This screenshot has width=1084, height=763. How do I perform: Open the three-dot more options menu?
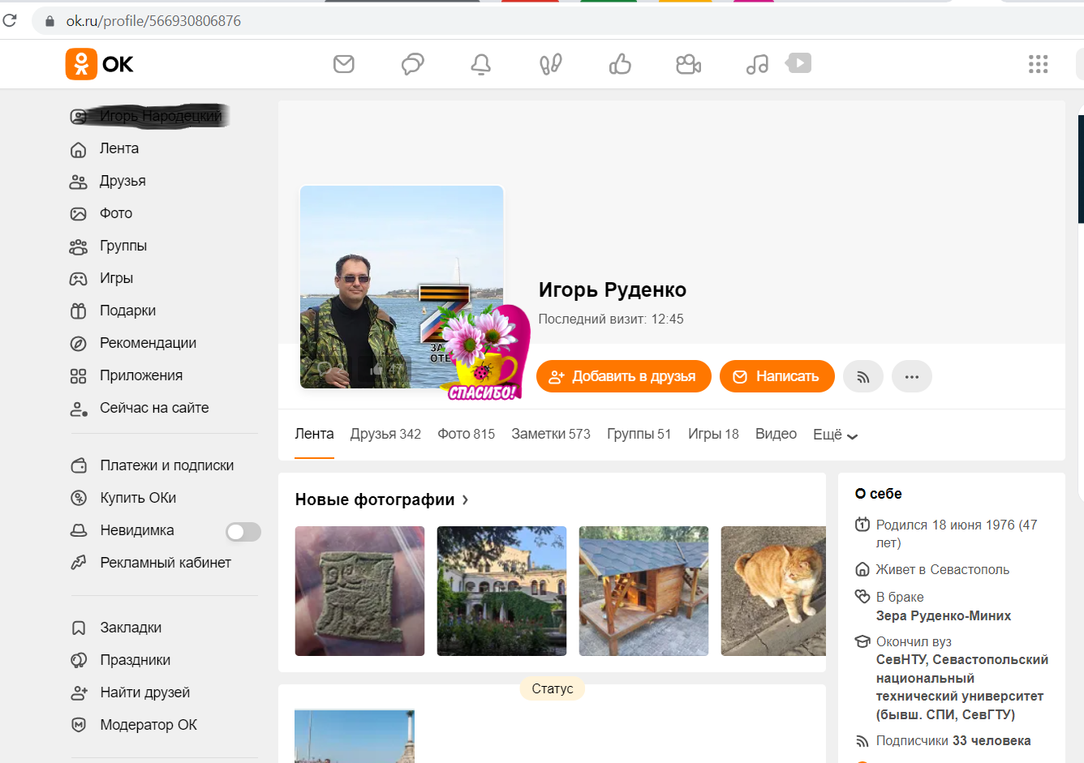coord(911,375)
